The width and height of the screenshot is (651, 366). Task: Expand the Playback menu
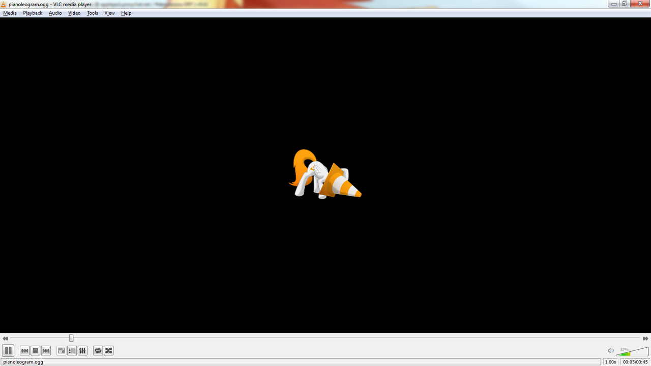tap(33, 13)
